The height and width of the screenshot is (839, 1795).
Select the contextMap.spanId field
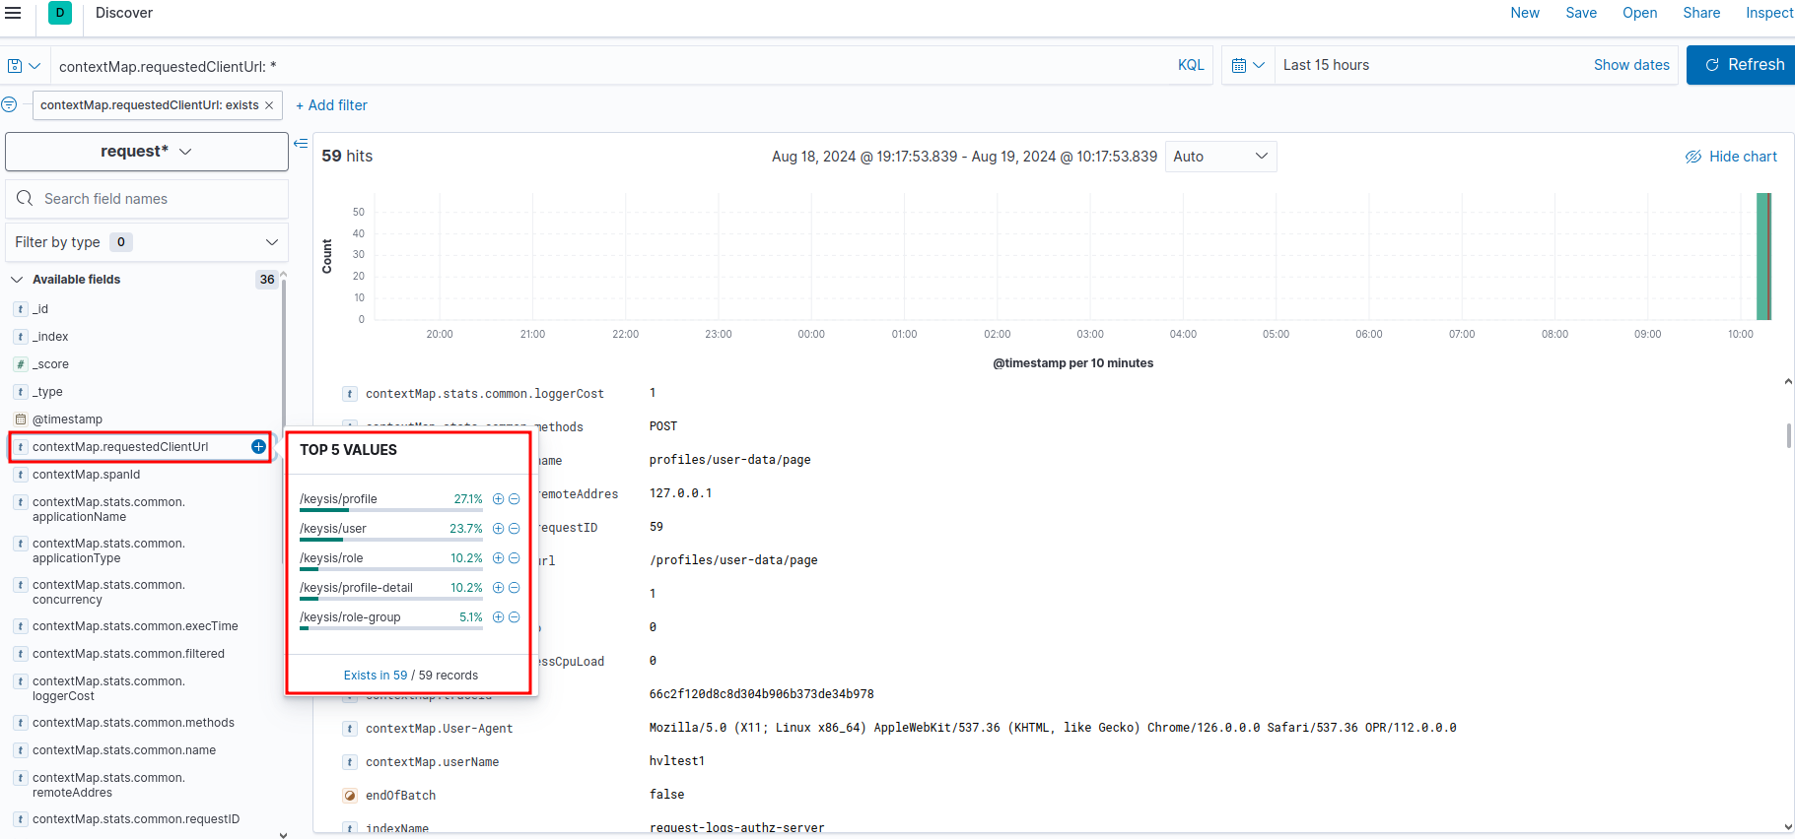[x=86, y=475]
